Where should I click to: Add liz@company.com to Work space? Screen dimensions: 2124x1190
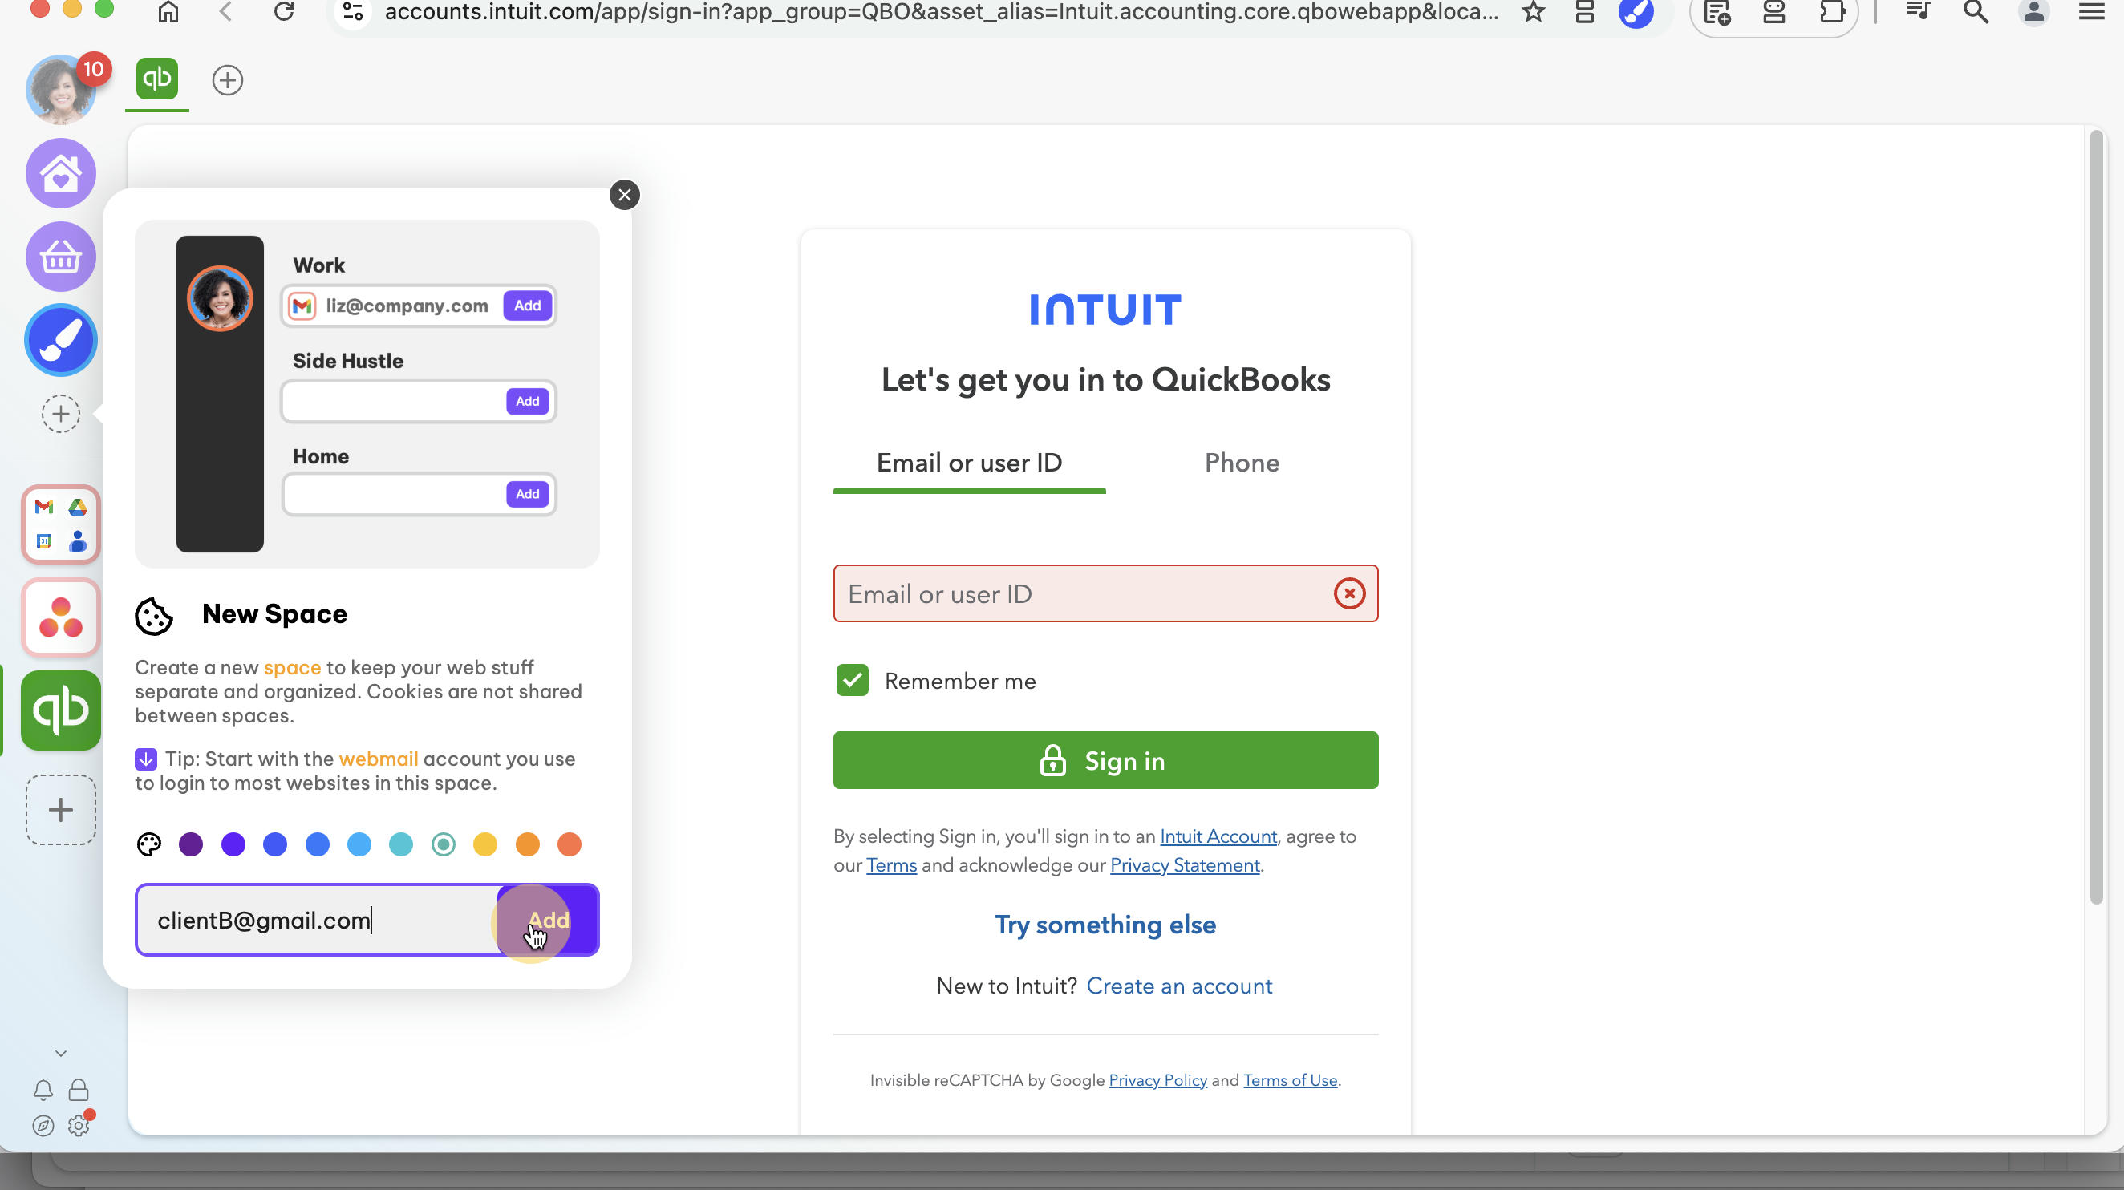[528, 306]
